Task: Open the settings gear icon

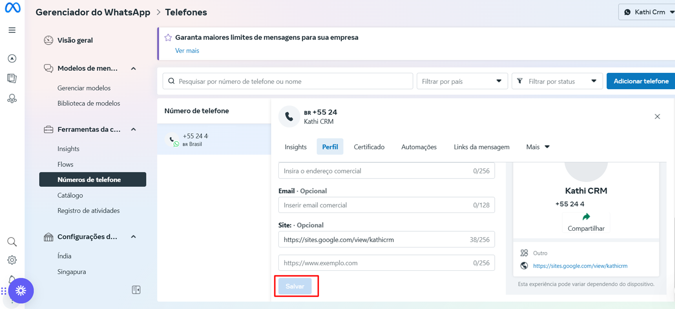Action: (12, 260)
